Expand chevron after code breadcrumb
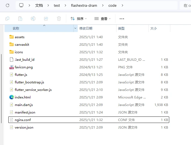Image resolution: width=191 pixels, height=145 pixels. [122, 5]
